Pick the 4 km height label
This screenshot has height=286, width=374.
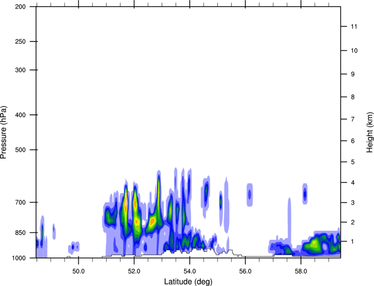click(x=353, y=183)
